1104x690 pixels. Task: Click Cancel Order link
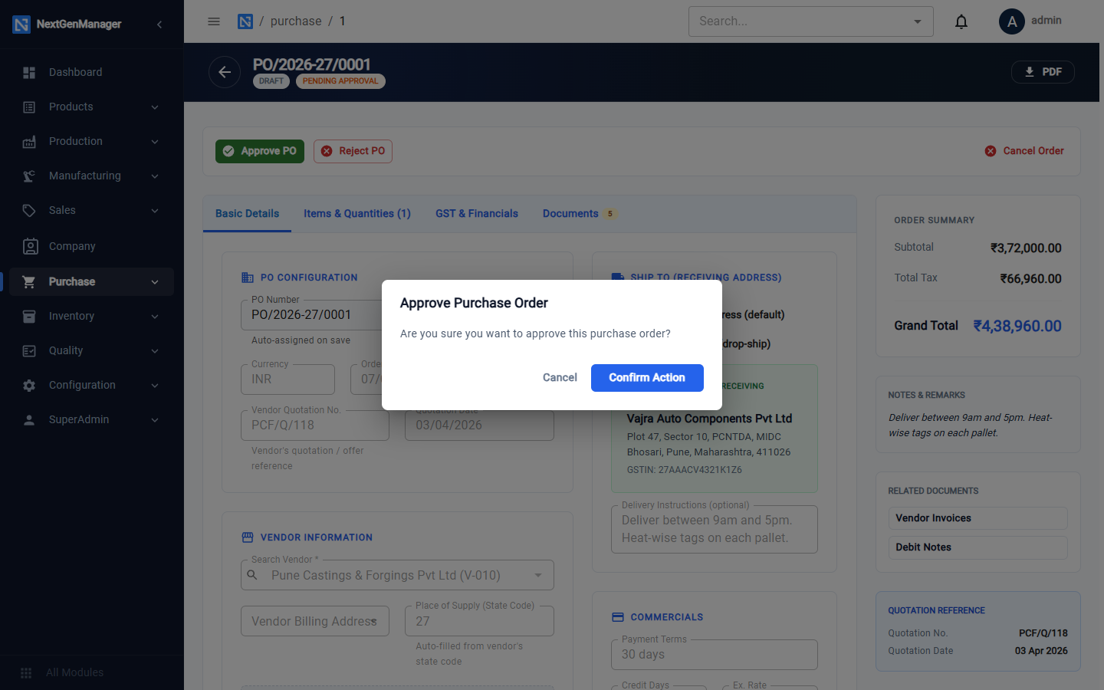click(x=1024, y=151)
